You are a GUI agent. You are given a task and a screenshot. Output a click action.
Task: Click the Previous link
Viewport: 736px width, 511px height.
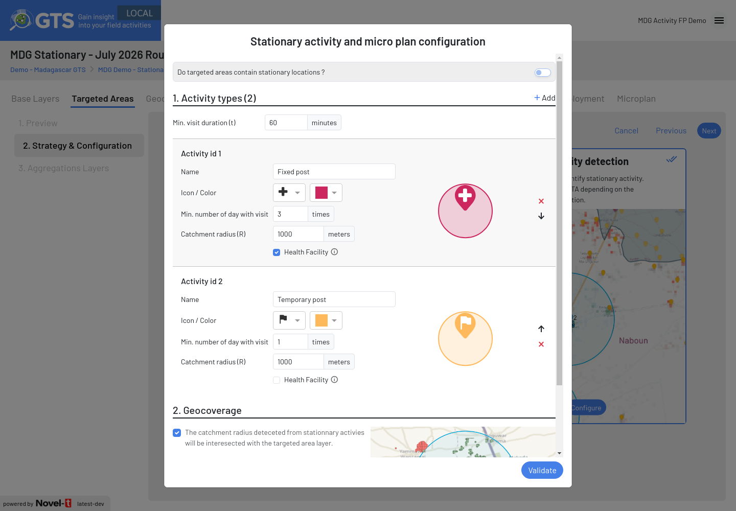pos(671,131)
